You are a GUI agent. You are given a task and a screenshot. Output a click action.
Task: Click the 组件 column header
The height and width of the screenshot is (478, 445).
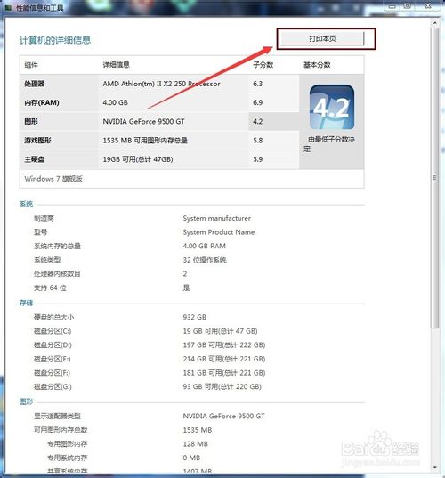(31, 65)
